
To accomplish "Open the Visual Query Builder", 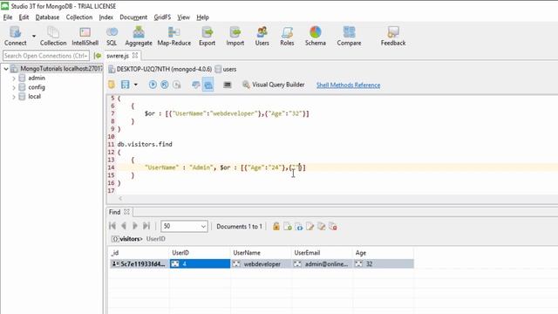I will tap(273, 85).
